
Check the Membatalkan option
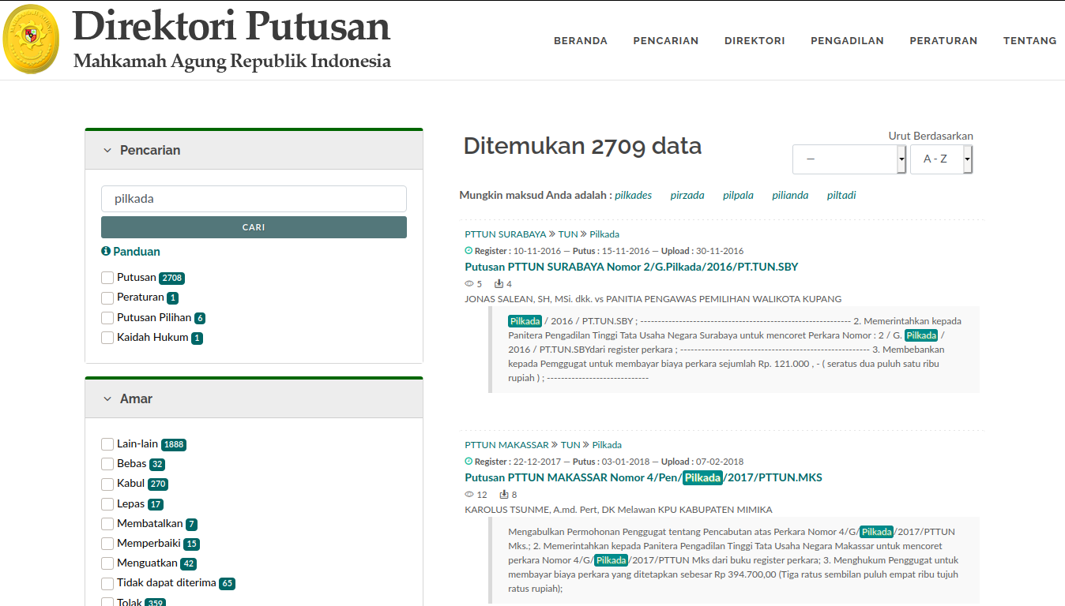pos(107,524)
